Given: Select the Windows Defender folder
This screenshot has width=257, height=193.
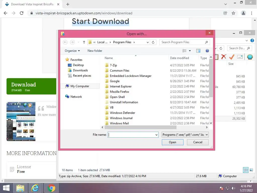Looking at the screenshot, I should coord(122,113).
